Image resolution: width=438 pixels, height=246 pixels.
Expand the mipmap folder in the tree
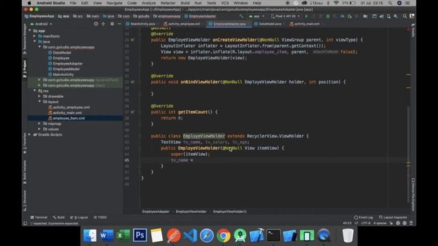40,124
